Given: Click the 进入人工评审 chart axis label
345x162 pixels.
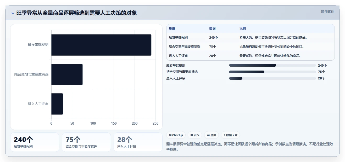Looking at the screenshot, I should (38, 104).
